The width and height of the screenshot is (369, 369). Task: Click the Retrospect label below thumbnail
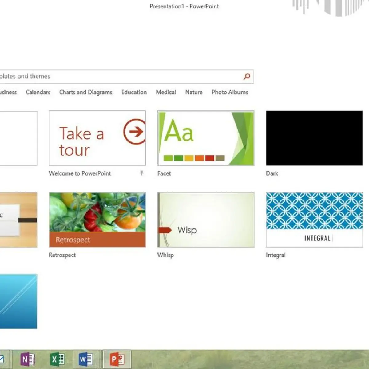pyautogui.click(x=62, y=255)
